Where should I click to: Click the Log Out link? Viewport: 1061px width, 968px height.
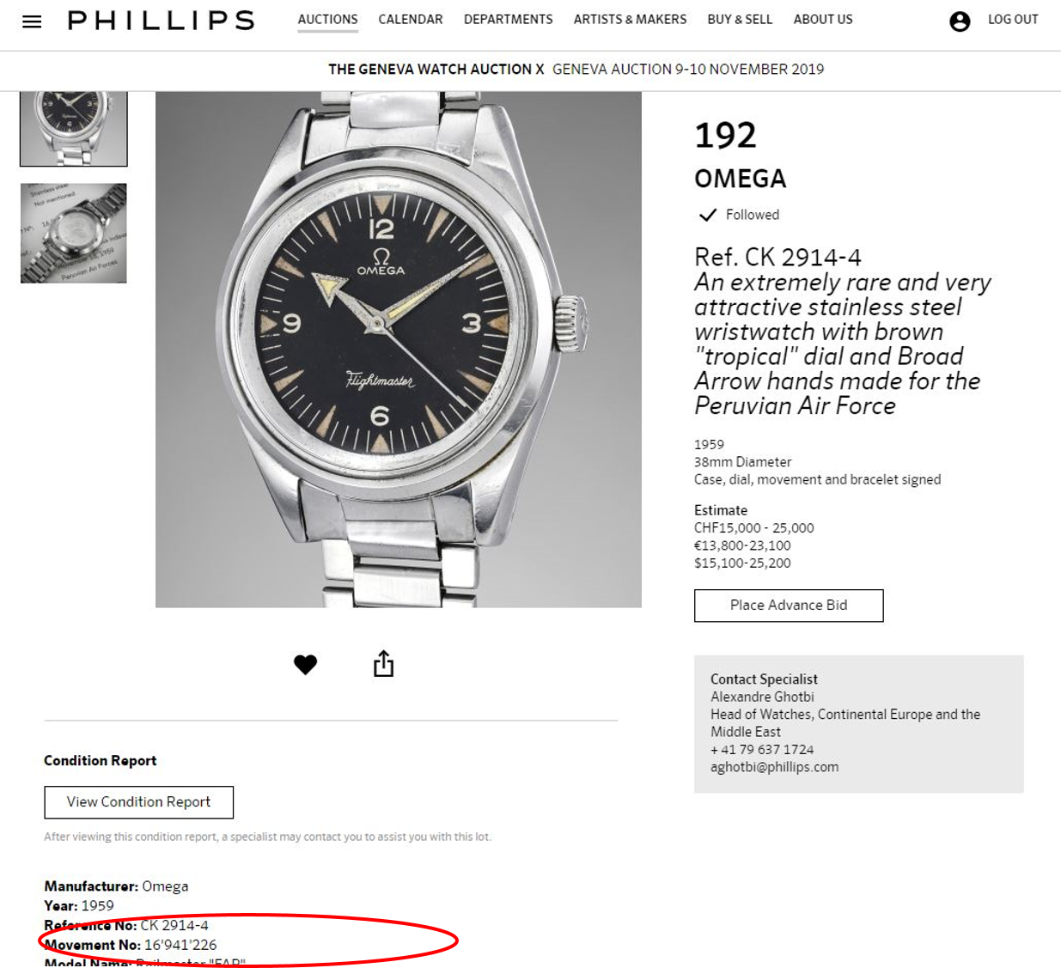1013,19
